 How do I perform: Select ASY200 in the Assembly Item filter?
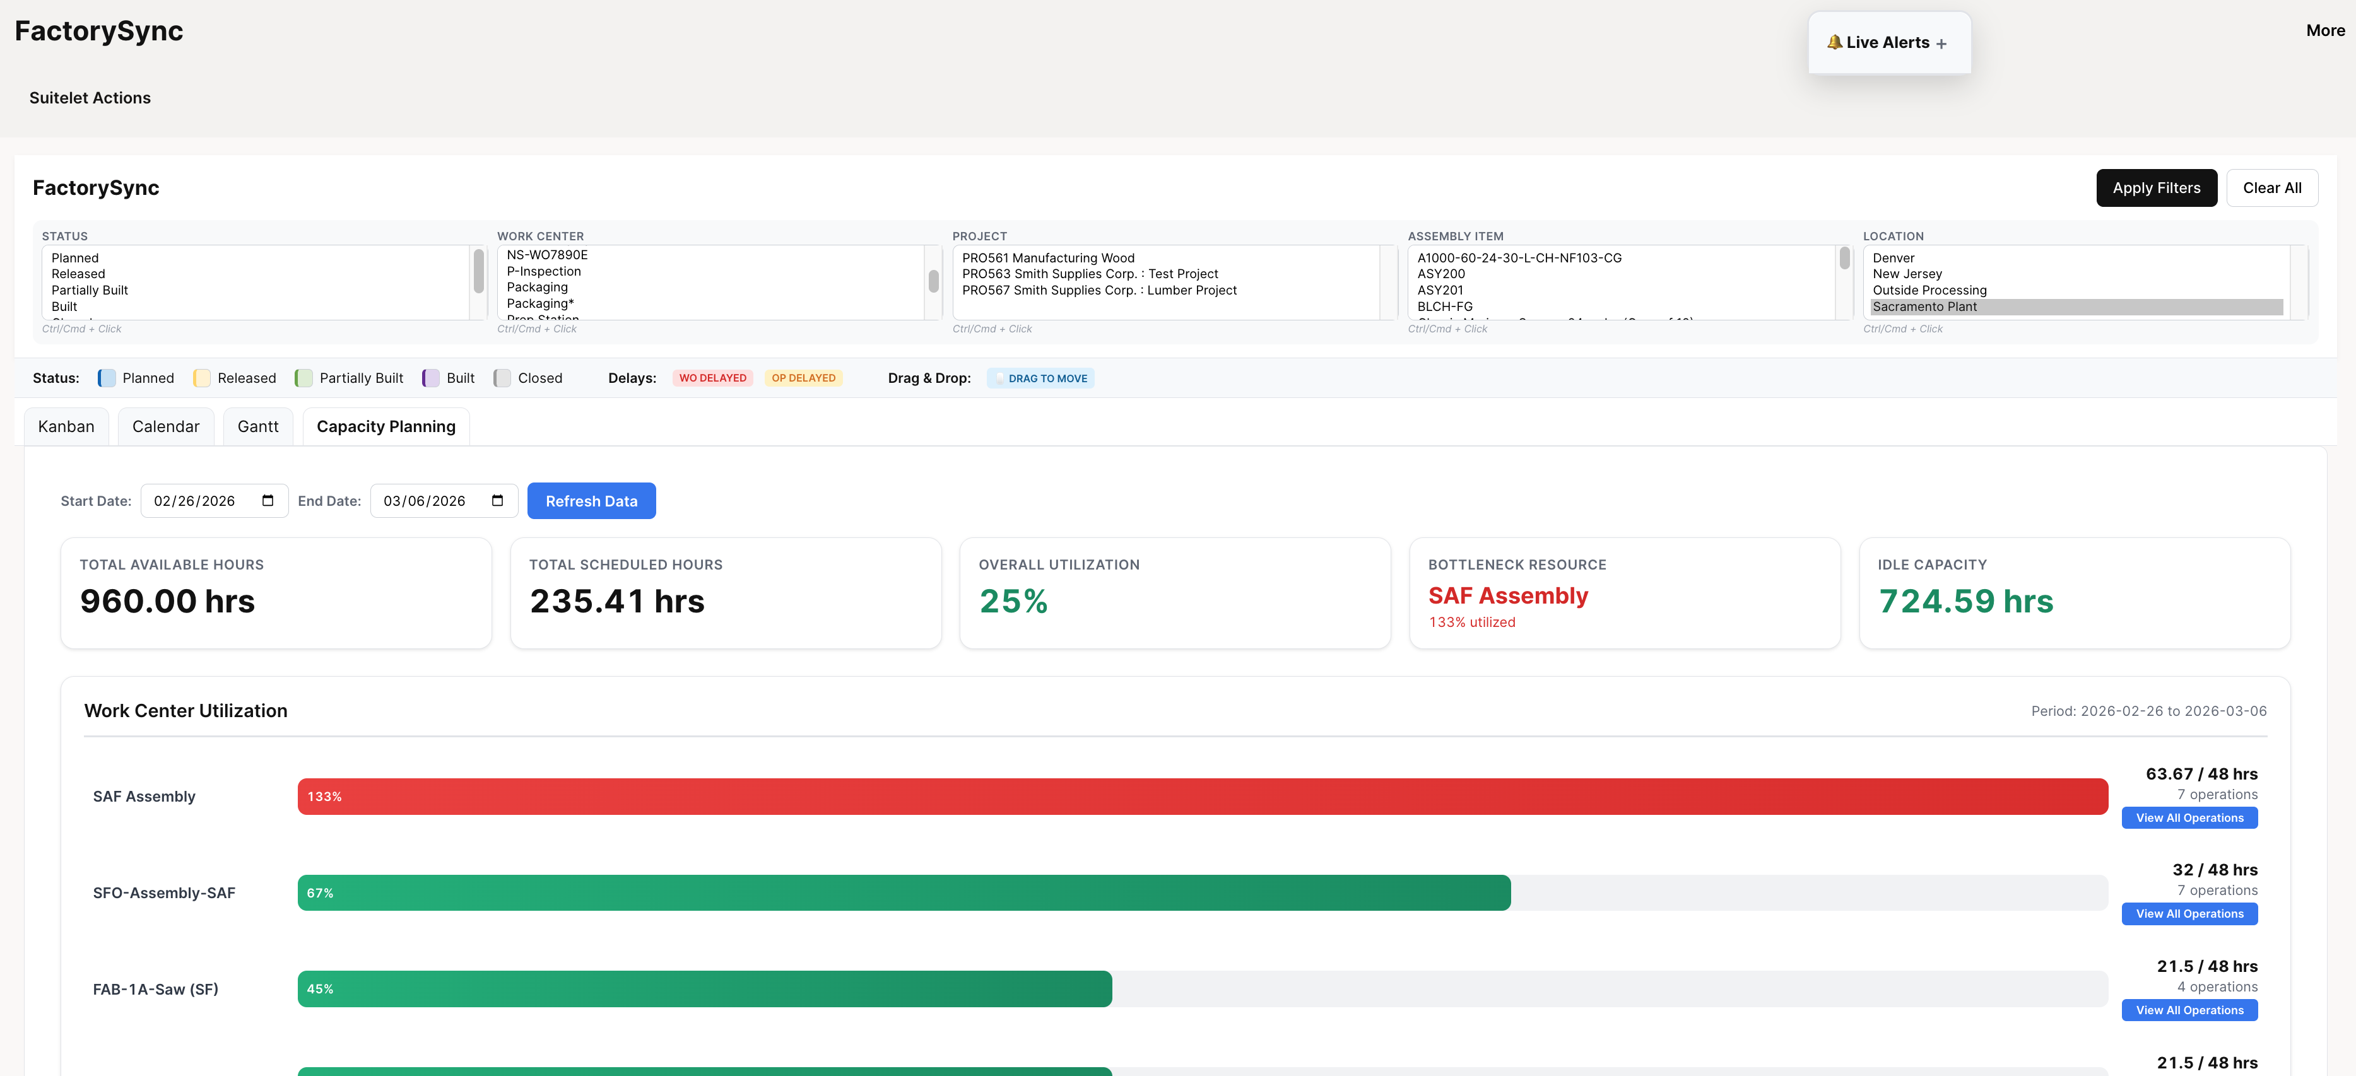(x=1440, y=273)
